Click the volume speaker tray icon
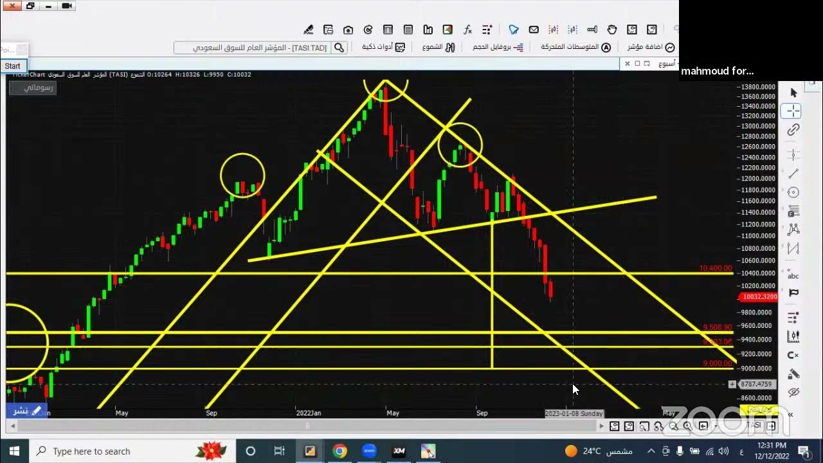Viewport: 823px width, 463px height. (x=724, y=451)
